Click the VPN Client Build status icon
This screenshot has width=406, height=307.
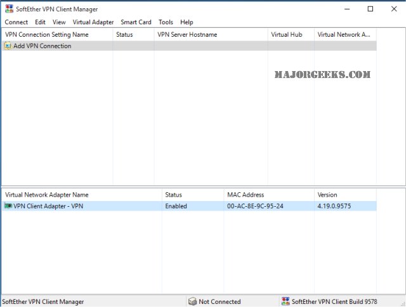coord(285,302)
